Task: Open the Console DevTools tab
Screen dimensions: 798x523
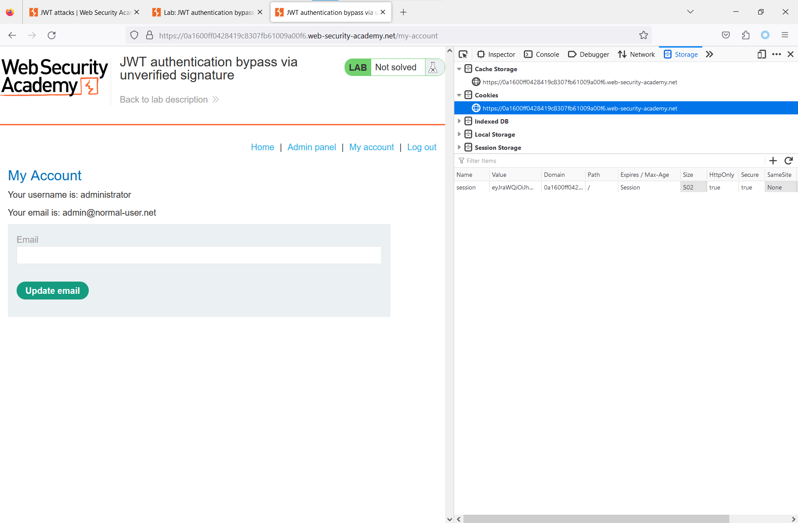Action: coord(542,54)
